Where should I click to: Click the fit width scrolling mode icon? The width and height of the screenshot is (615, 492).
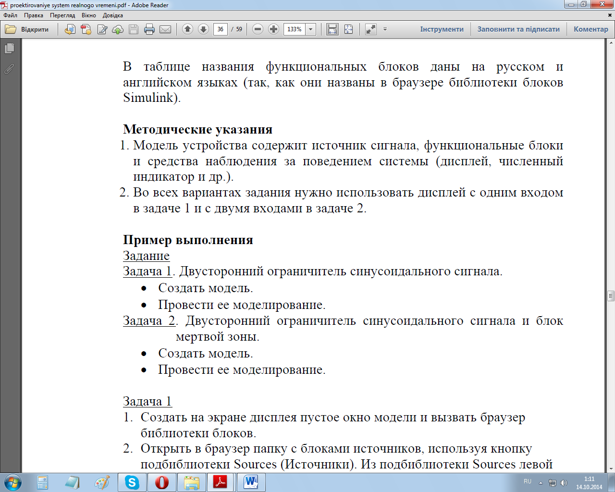332,29
